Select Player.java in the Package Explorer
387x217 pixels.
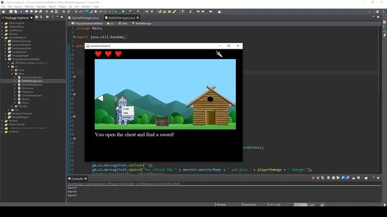click(27, 92)
